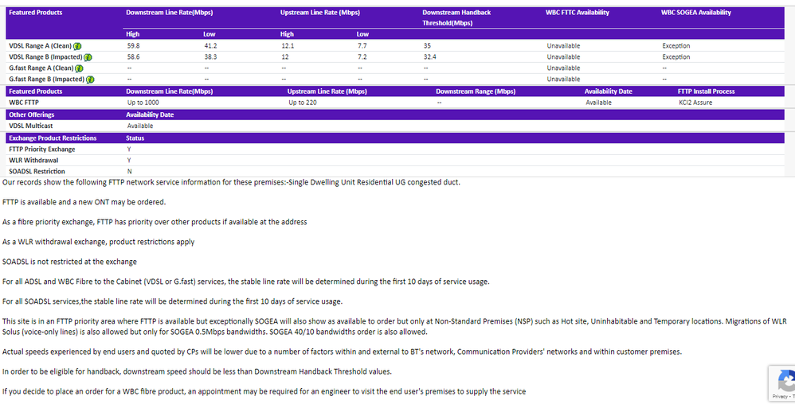This screenshot has width=795, height=404.
Task: Click the FTTP Install Process column header
Action: 706,91
